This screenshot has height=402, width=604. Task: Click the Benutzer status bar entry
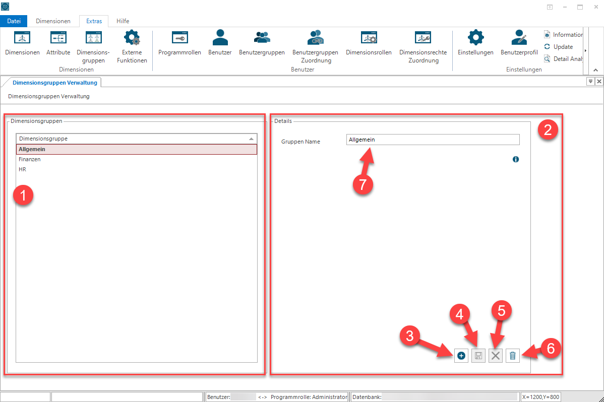[231, 397]
